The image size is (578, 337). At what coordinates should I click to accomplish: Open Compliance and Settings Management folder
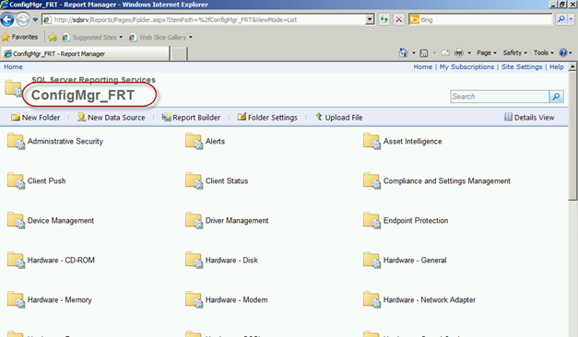pyautogui.click(x=447, y=180)
